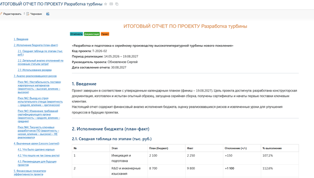
Task: Open 4.1 Что было сделано хорошо link
Action: click(x=36, y=150)
